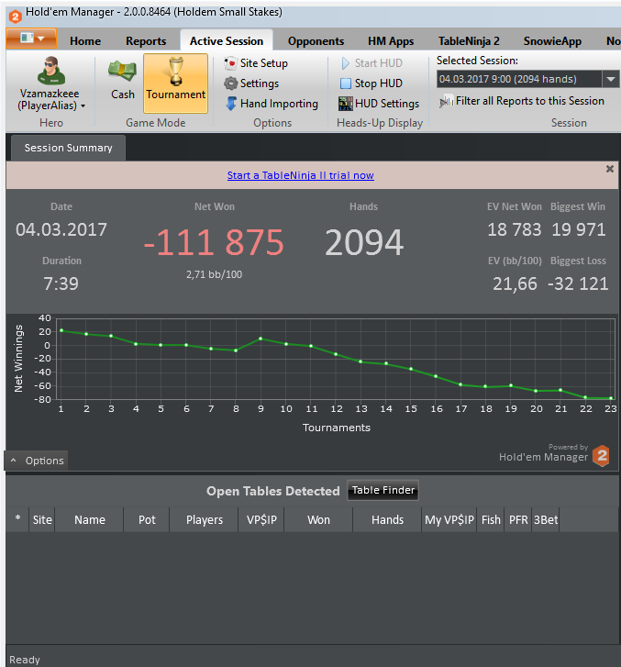Click the tournament 9 graph data point
621x667 pixels.
tap(261, 339)
